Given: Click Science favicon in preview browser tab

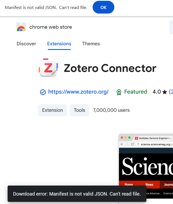Looking at the screenshot, I should point(136,138).
